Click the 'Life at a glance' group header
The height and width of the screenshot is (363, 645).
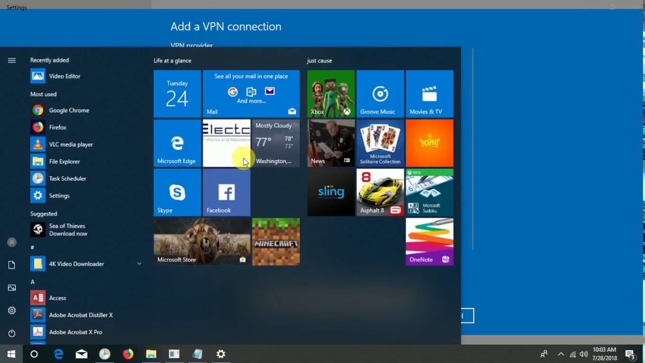click(x=172, y=60)
